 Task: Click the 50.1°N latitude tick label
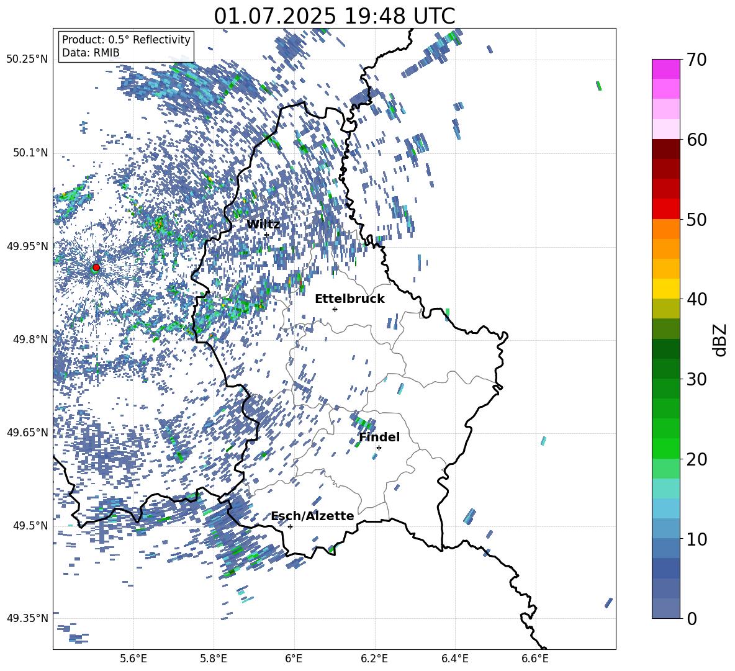tap(30, 153)
